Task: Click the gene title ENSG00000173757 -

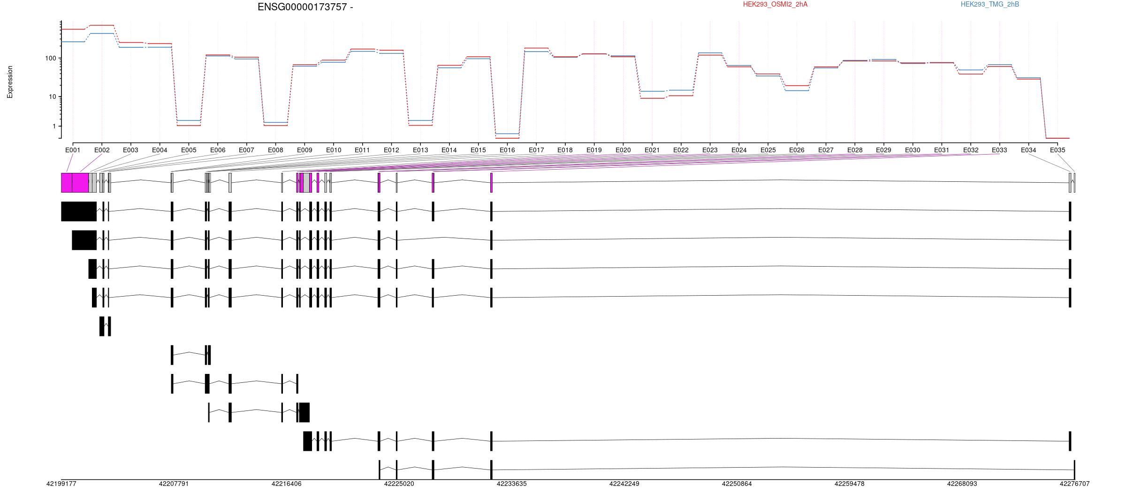Action: click(305, 7)
